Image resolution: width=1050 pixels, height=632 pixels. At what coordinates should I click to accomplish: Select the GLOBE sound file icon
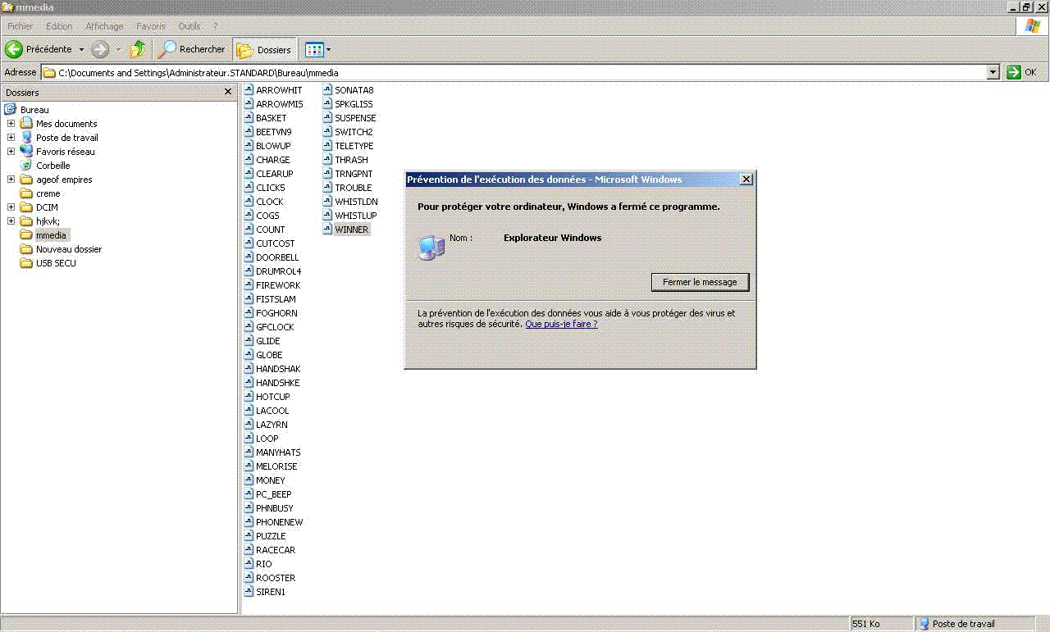(249, 355)
